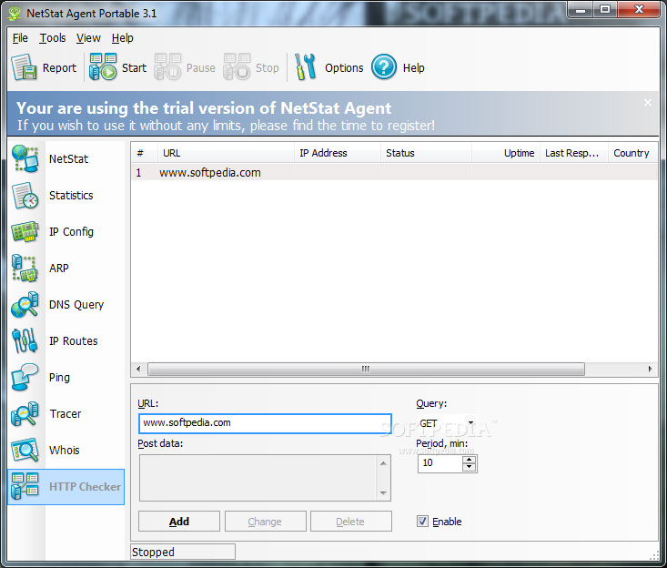Viewport: 667px width, 568px height.
Task: Open the View menu
Action: (88, 38)
